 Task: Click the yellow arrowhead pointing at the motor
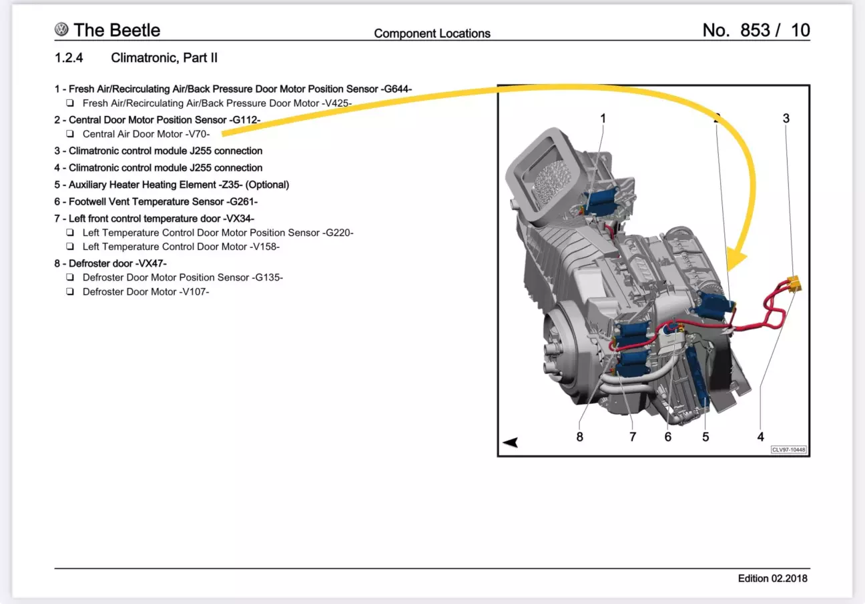point(737,259)
